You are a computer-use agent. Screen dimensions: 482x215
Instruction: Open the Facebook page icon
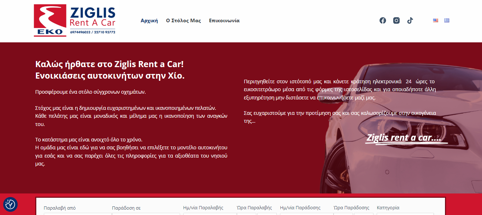pyautogui.click(x=382, y=20)
